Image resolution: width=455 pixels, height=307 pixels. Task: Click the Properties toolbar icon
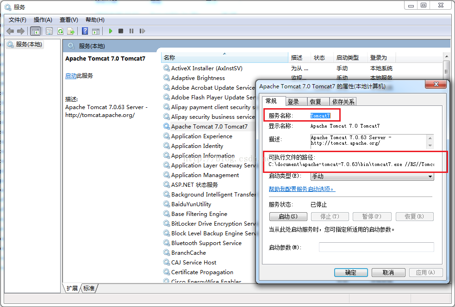pyautogui.click(x=49, y=31)
